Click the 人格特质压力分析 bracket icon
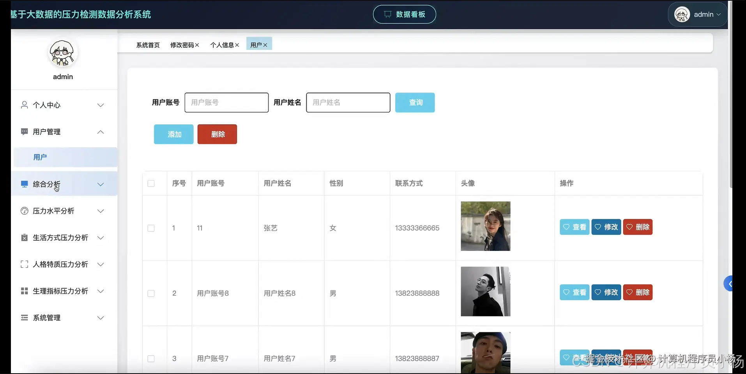Screen dimensions: 746x374 (x=24, y=264)
